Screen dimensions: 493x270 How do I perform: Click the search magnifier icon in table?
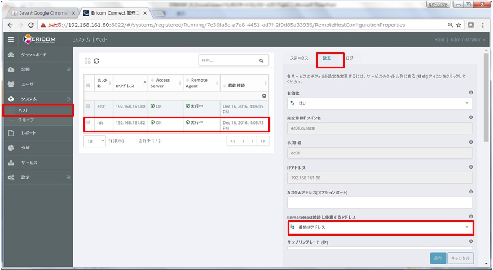click(261, 61)
